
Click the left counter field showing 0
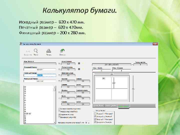click(x=101, y=70)
